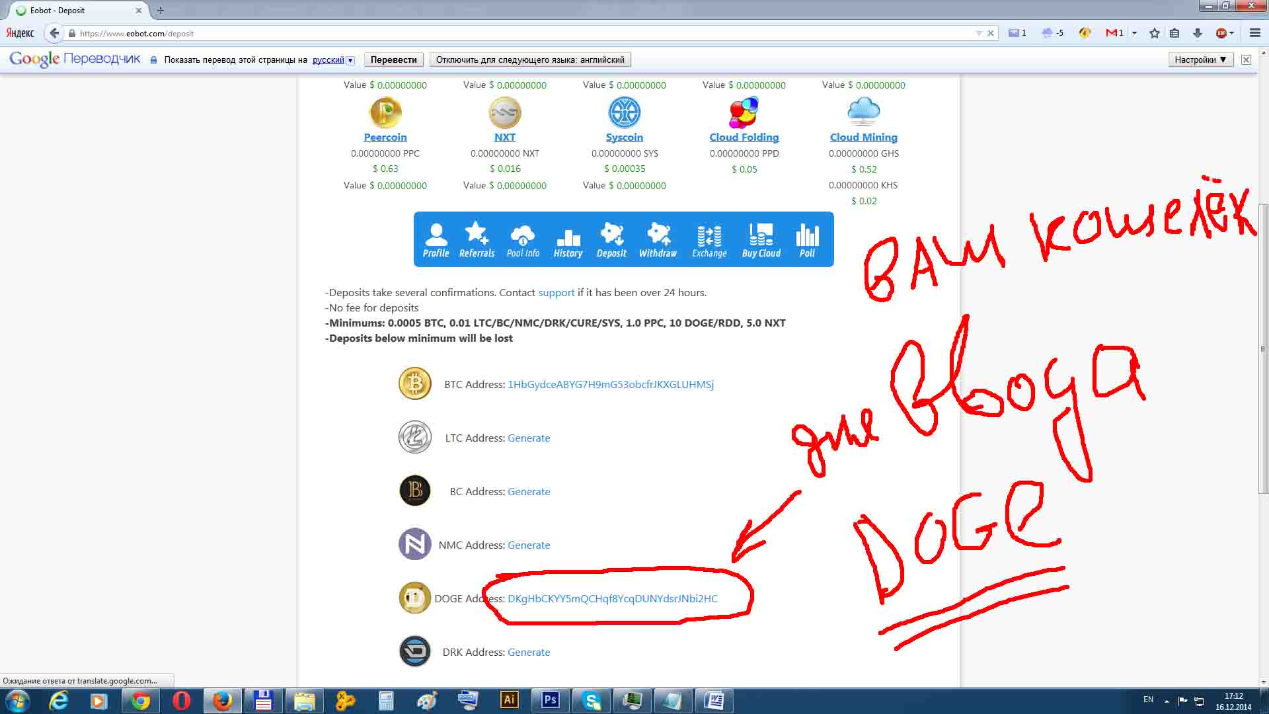Viewport: 1269px width, 714px height.
Task: Click the BTC deposit address link
Action: pyautogui.click(x=611, y=384)
